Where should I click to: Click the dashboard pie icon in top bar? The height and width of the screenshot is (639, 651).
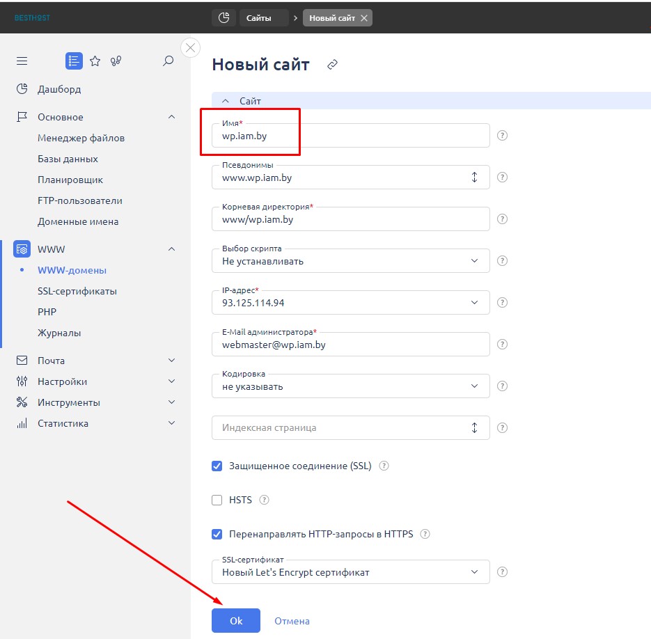pyautogui.click(x=223, y=18)
